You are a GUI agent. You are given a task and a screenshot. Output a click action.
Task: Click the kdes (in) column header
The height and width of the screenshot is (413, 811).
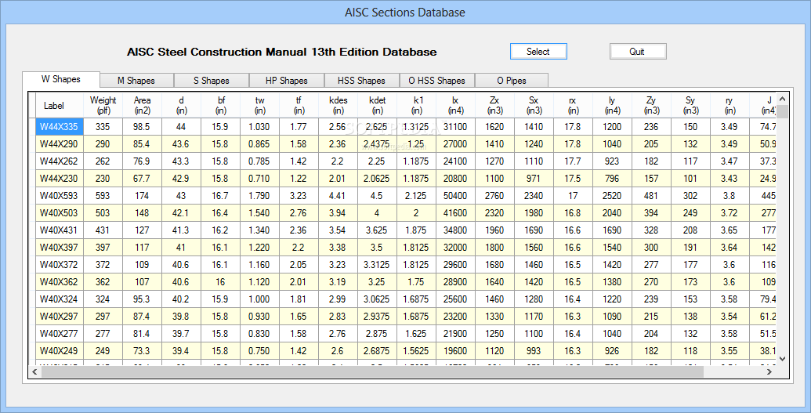coord(339,106)
